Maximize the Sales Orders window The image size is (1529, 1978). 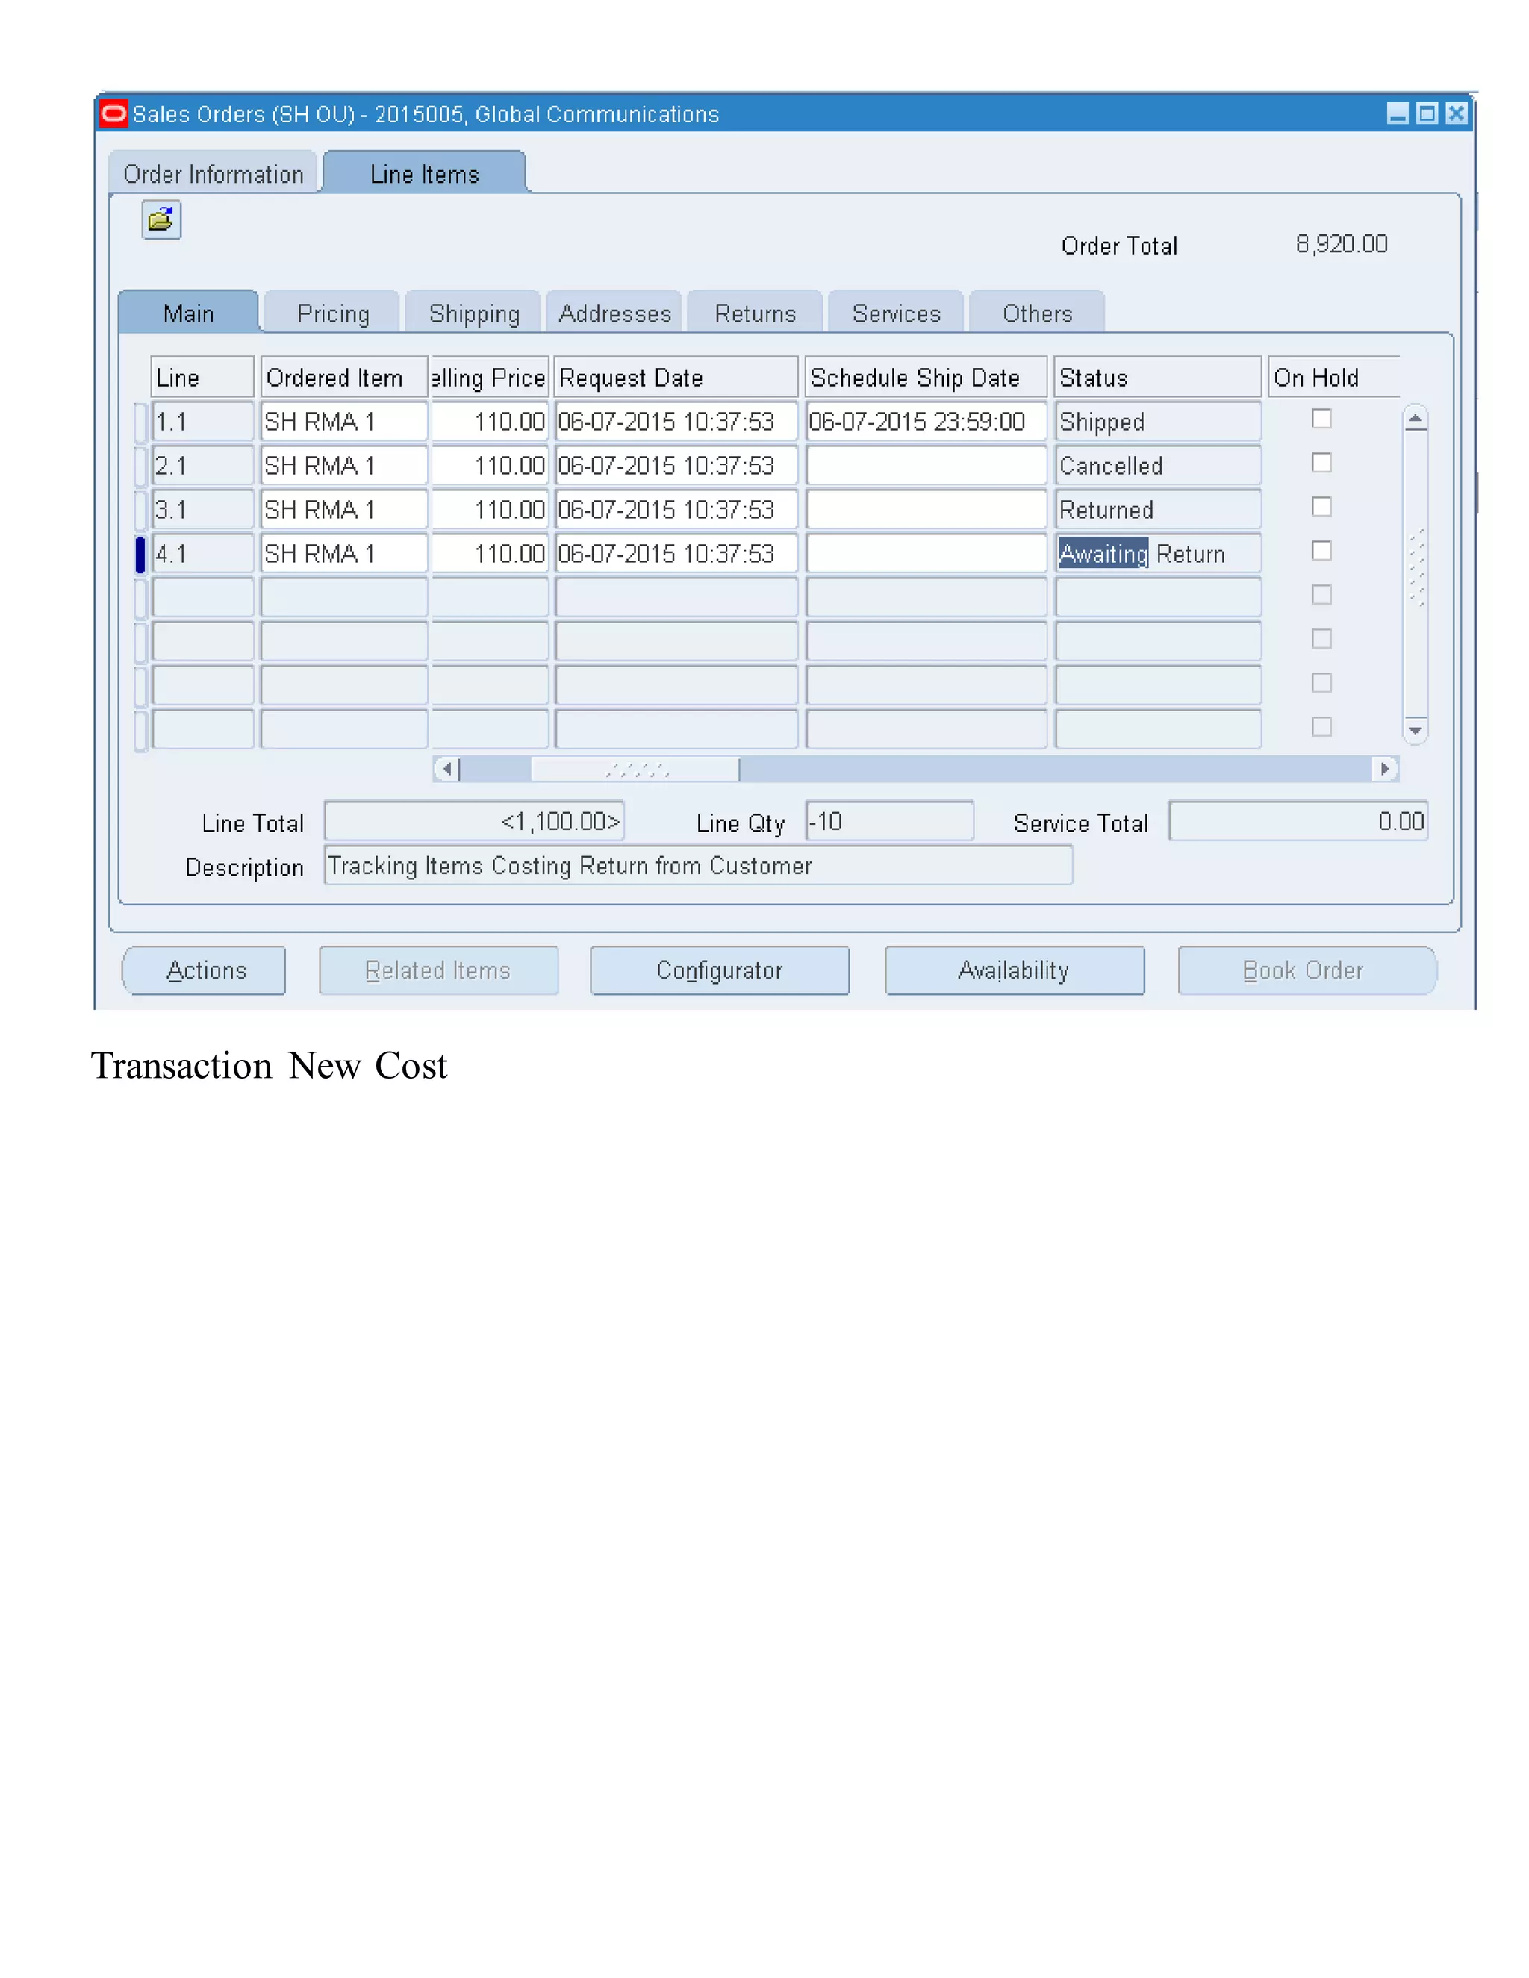click(1427, 113)
